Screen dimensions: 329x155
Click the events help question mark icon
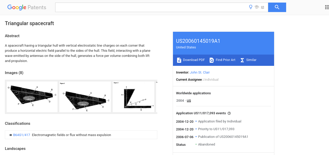pyautogui.click(x=229, y=113)
